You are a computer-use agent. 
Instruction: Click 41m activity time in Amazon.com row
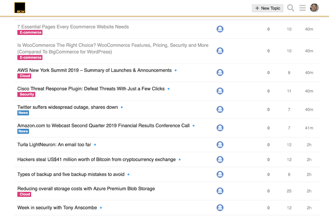click(309, 128)
